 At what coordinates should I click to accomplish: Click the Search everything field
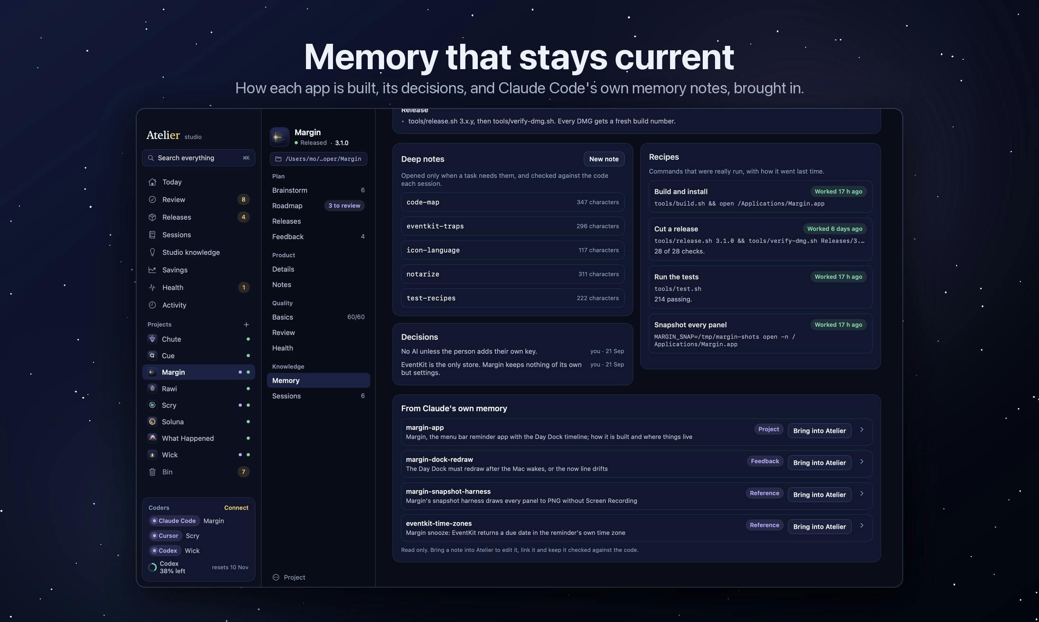tap(198, 158)
